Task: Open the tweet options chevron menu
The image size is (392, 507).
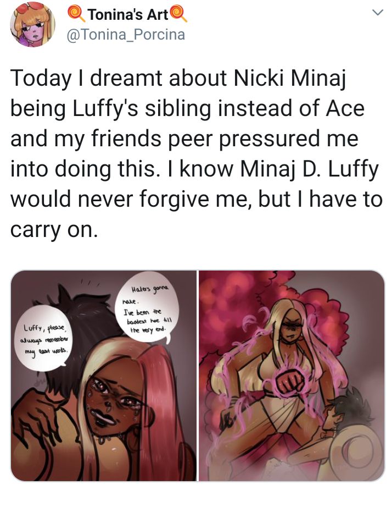Action: click(378, 13)
